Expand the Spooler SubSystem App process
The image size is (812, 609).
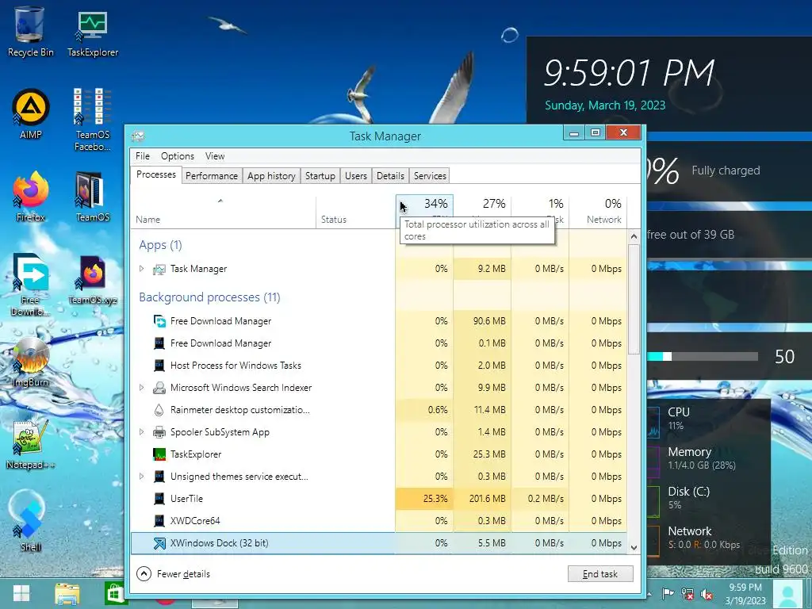141,432
